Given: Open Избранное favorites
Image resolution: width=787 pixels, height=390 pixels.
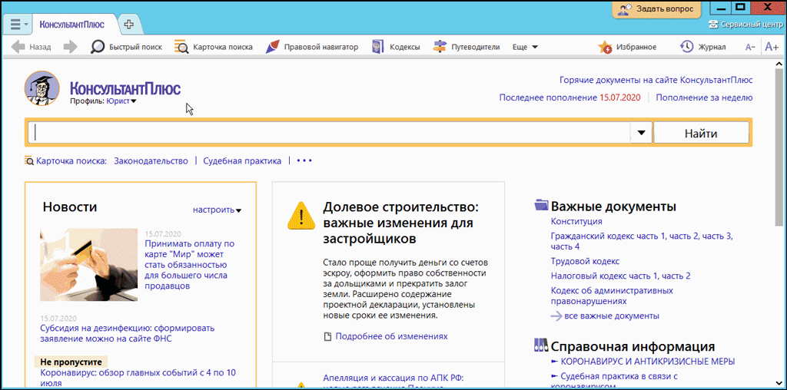Looking at the screenshot, I should click(x=627, y=47).
